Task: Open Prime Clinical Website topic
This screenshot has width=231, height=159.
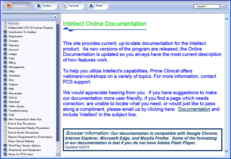Action: point(21,141)
